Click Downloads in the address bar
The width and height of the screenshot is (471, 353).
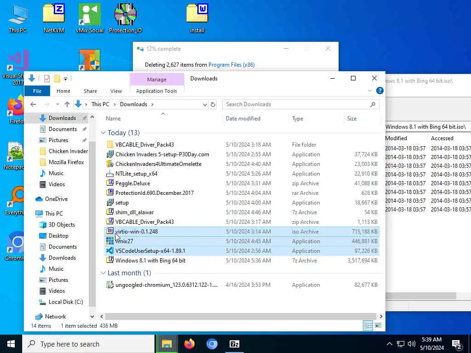(133, 104)
